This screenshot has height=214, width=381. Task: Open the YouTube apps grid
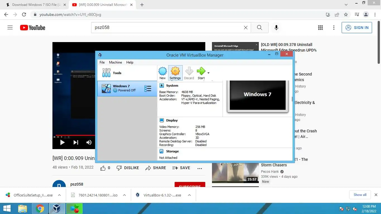tap(320, 28)
